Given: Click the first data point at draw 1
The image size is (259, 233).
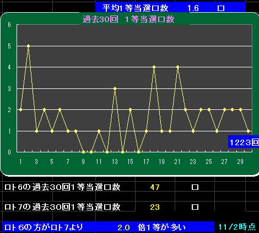Looking at the screenshot, I should pos(20,110).
